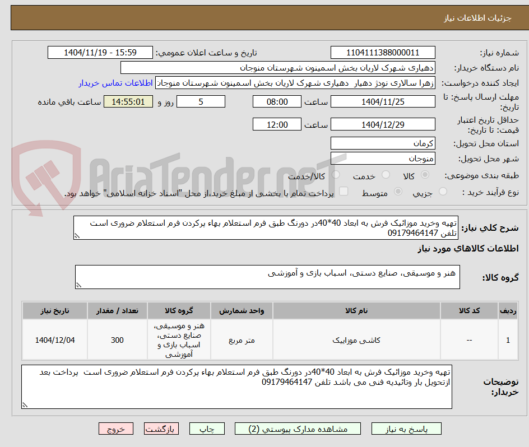The image size is (529, 447).
Task: Click the گروه کالا column header
Action: (x=179, y=311)
